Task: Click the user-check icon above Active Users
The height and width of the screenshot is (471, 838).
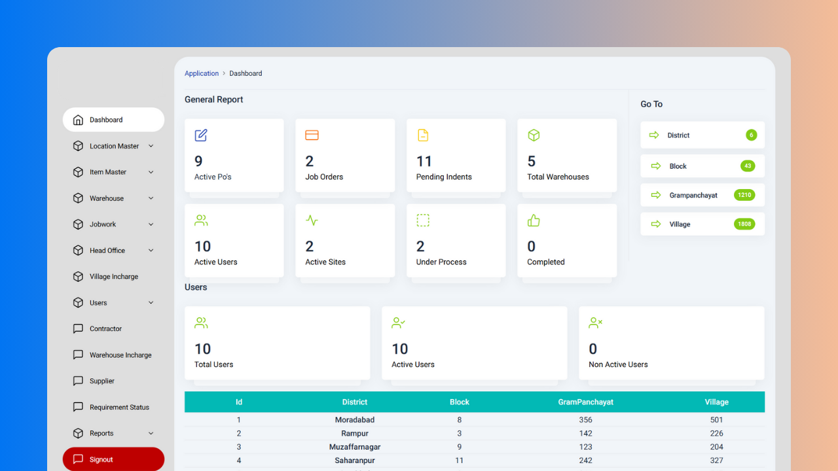Action: (x=398, y=323)
